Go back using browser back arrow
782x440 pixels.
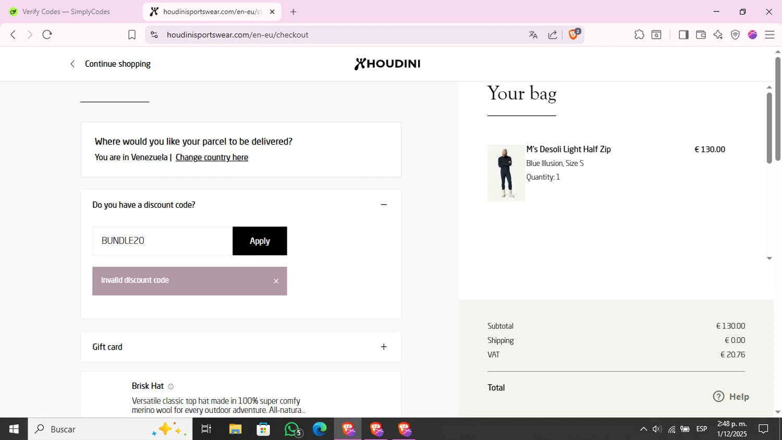(x=13, y=34)
